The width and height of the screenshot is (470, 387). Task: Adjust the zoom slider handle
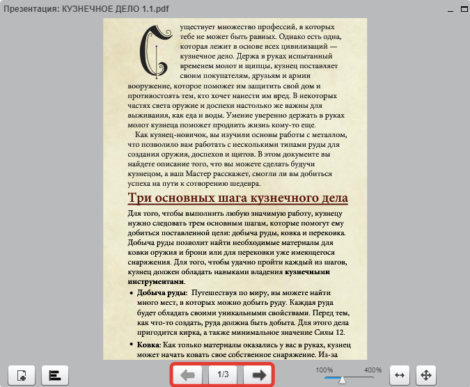pos(342,380)
